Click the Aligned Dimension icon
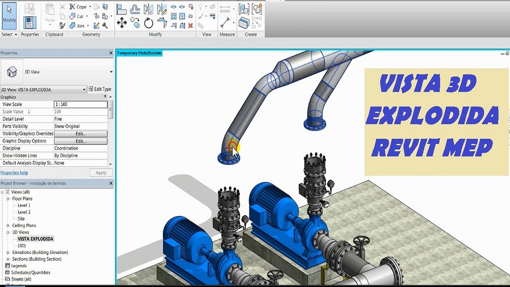The image size is (510, 287). [x=225, y=22]
